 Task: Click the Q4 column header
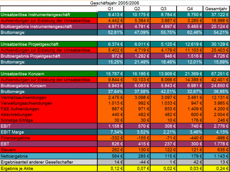click(x=190, y=9)
